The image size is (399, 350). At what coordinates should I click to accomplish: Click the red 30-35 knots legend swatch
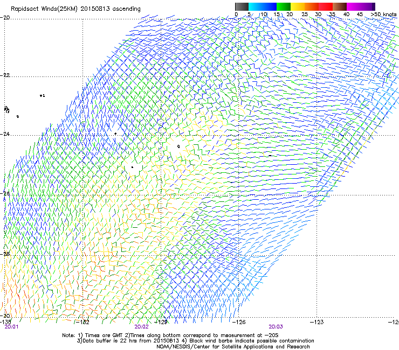click(x=326, y=6)
